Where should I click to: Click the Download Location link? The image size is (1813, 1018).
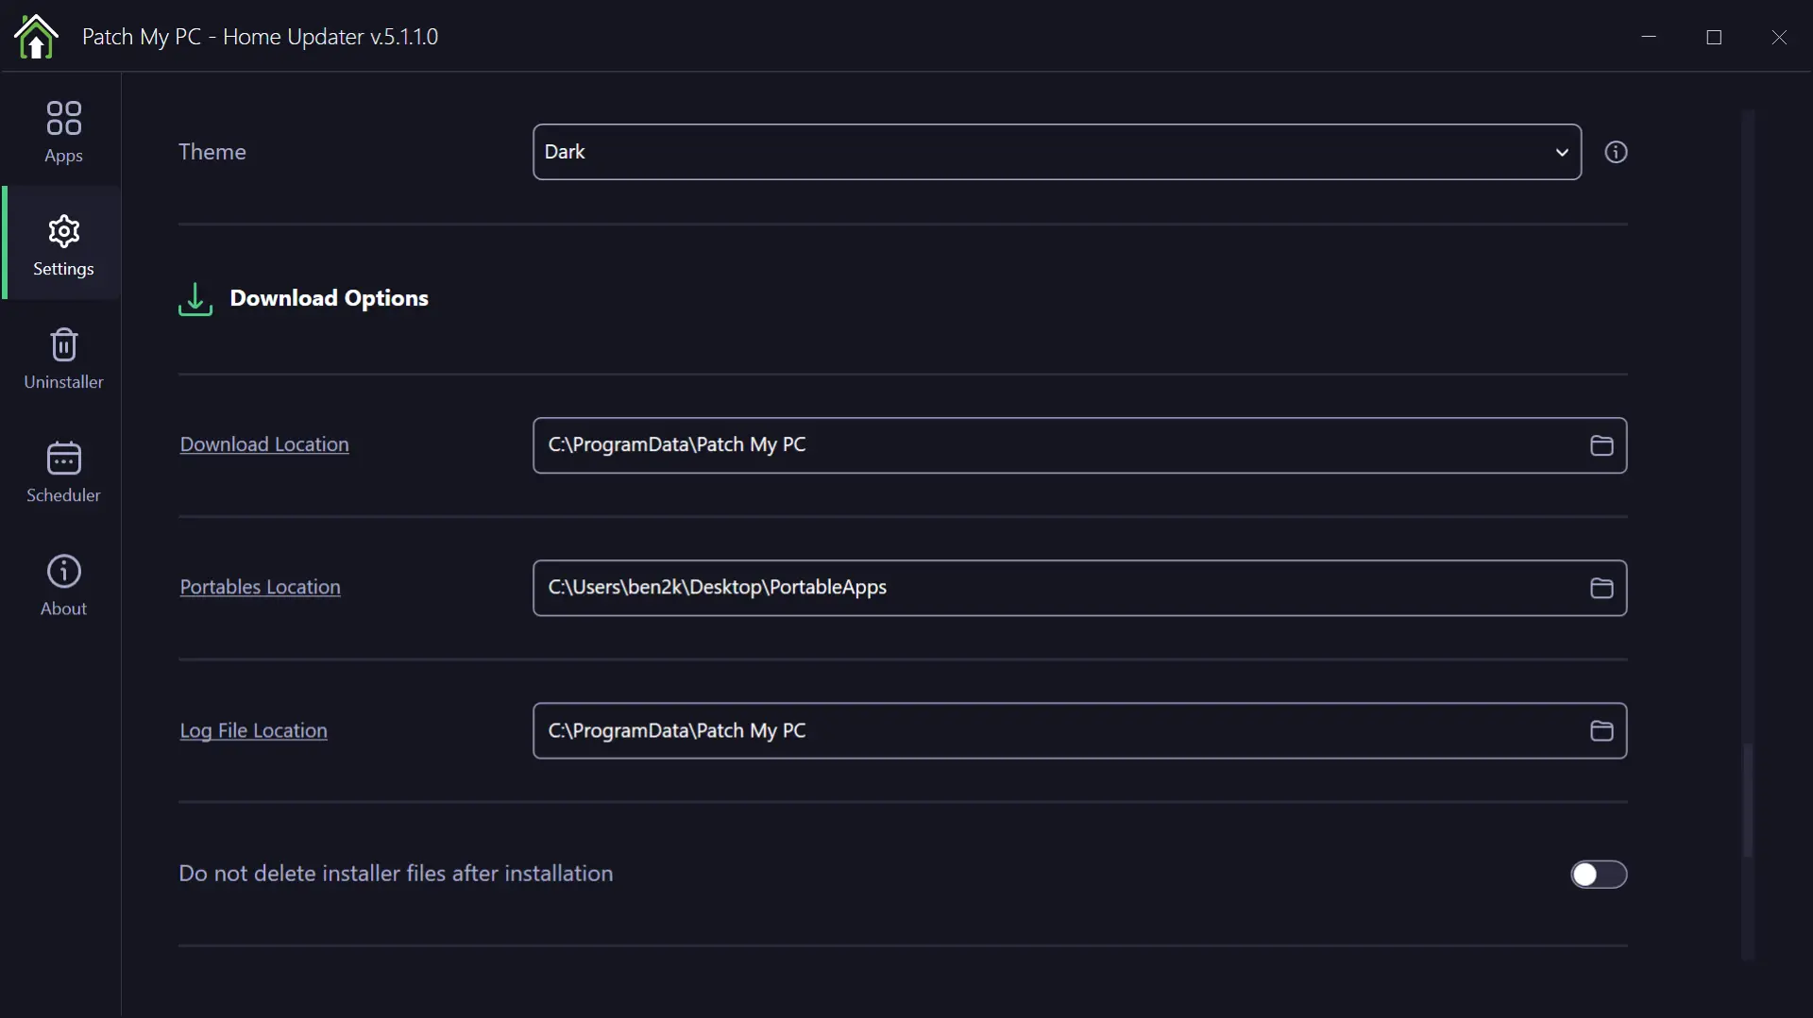(264, 444)
